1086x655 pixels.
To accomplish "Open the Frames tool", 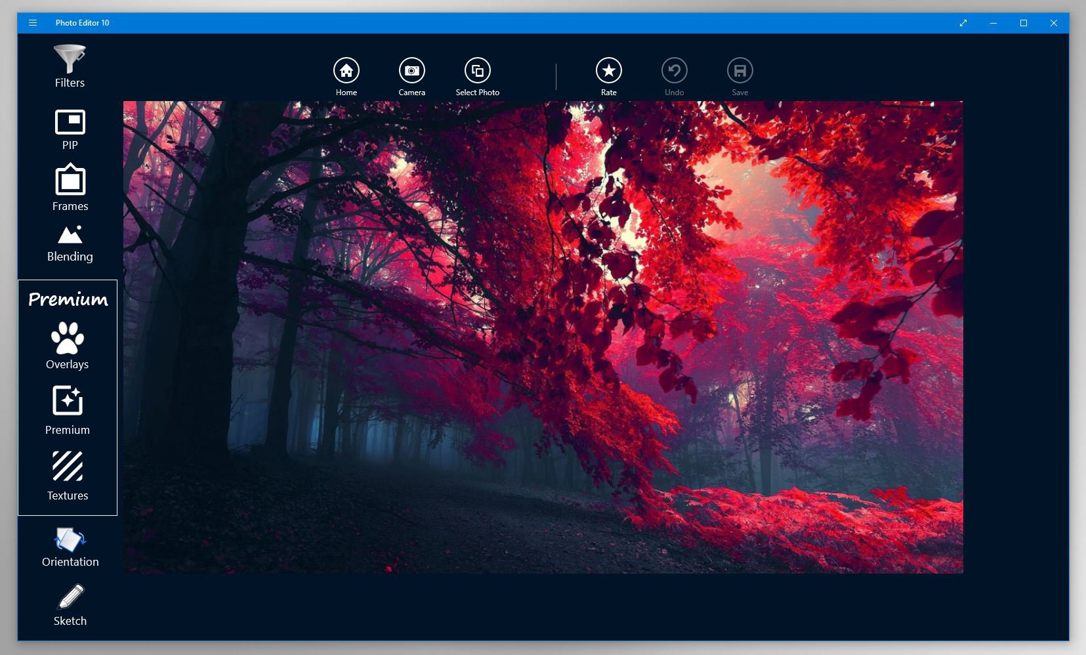I will [x=70, y=188].
